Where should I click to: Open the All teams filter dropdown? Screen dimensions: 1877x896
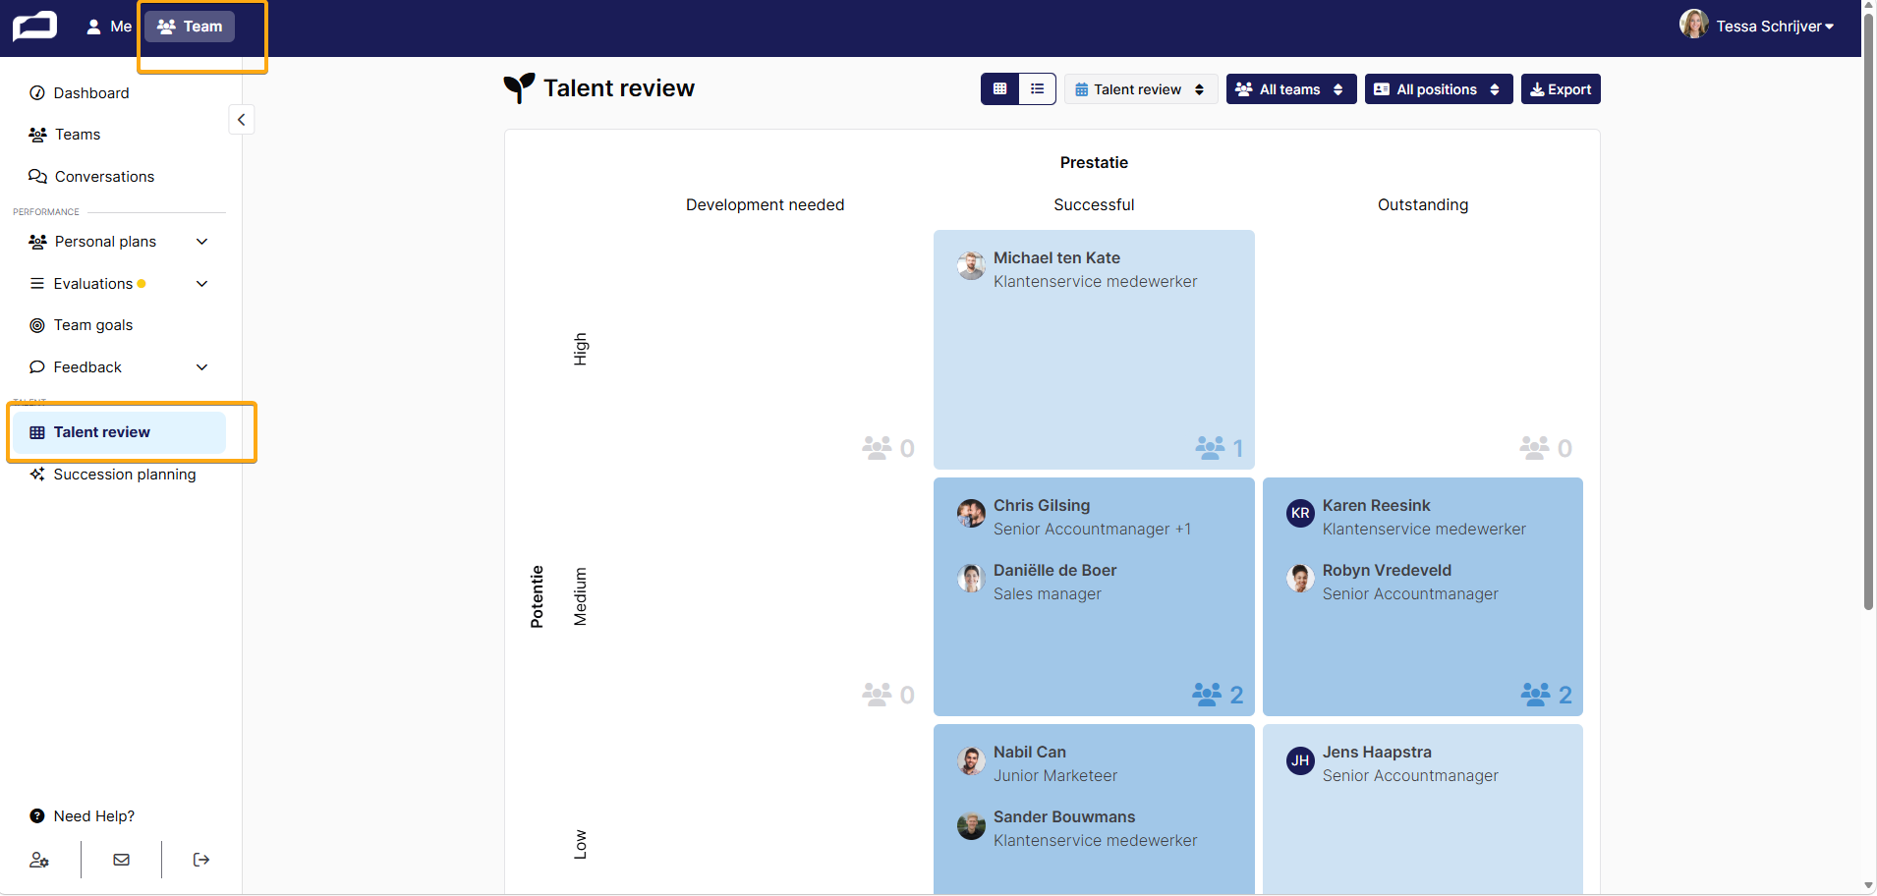click(x=1291, y=89)
